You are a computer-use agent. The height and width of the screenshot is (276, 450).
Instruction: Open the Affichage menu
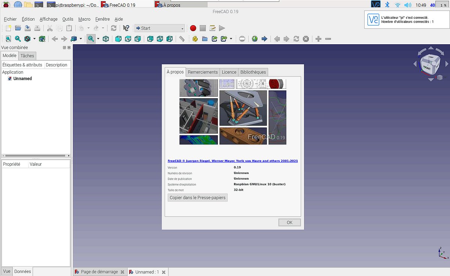(49, 19)
